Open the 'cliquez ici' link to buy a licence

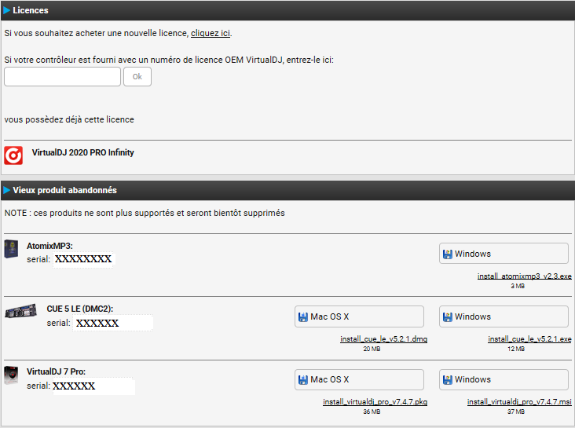point(211,33)
